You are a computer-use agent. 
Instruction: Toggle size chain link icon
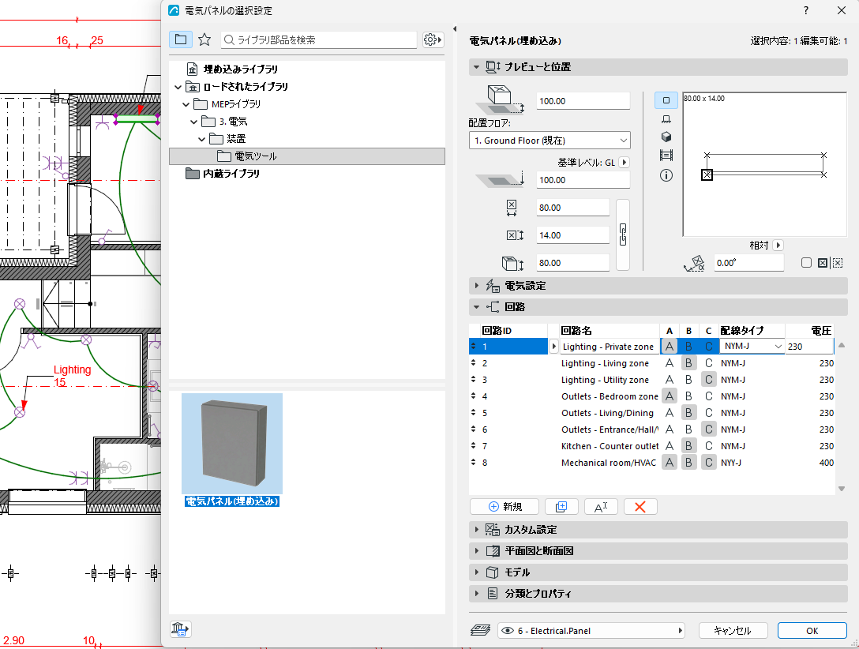(x=623, y=234)
